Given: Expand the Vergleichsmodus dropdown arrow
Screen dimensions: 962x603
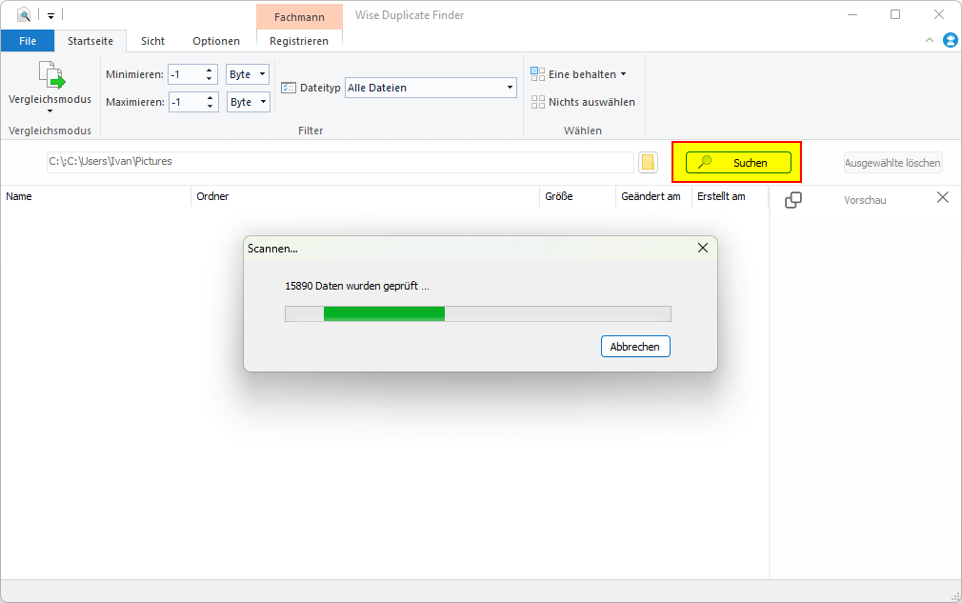Looking at the screenshot, I should click(x=50, y=111).
